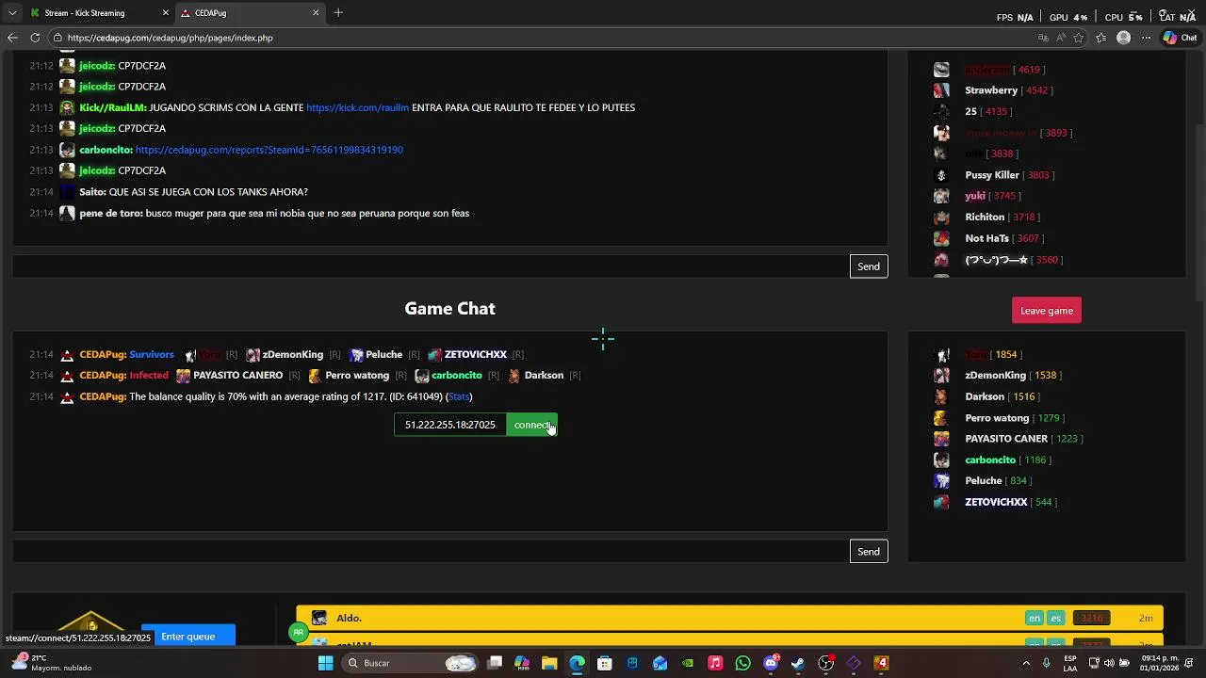Click the 'en' language tag on Aldo. row
Screen dimensions: 1206x678
(1035, 619)
